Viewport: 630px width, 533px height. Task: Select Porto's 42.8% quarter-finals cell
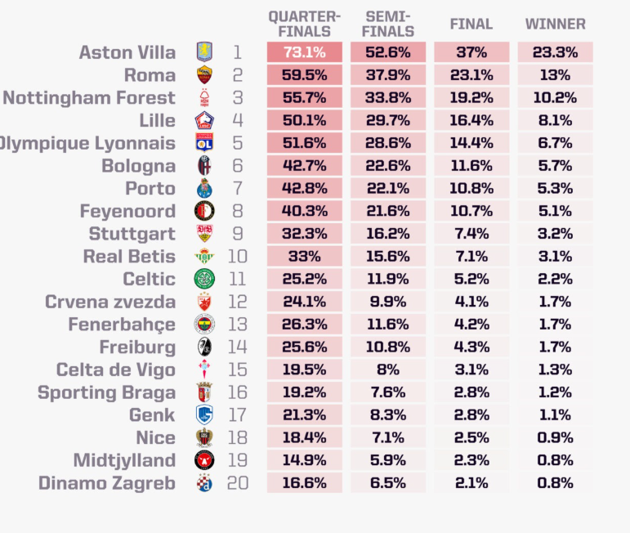pos(305,188)
